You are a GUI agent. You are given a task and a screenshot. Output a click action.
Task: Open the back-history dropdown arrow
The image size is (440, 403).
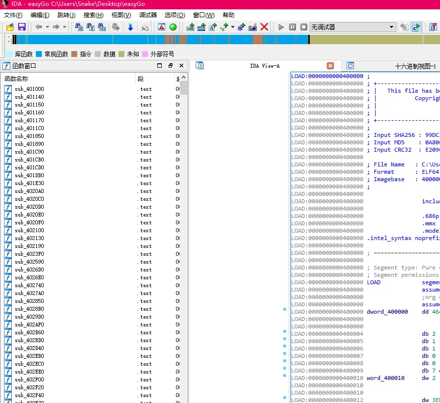click(x=47, y=27)
